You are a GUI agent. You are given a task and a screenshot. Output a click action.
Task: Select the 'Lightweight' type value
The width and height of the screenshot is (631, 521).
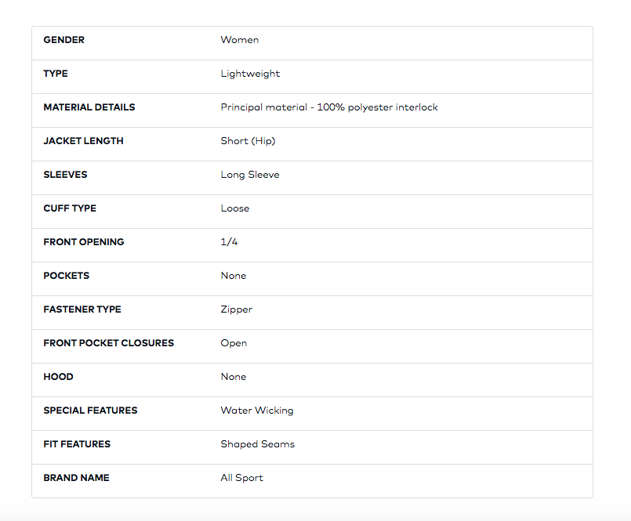[x=250, y=74]
